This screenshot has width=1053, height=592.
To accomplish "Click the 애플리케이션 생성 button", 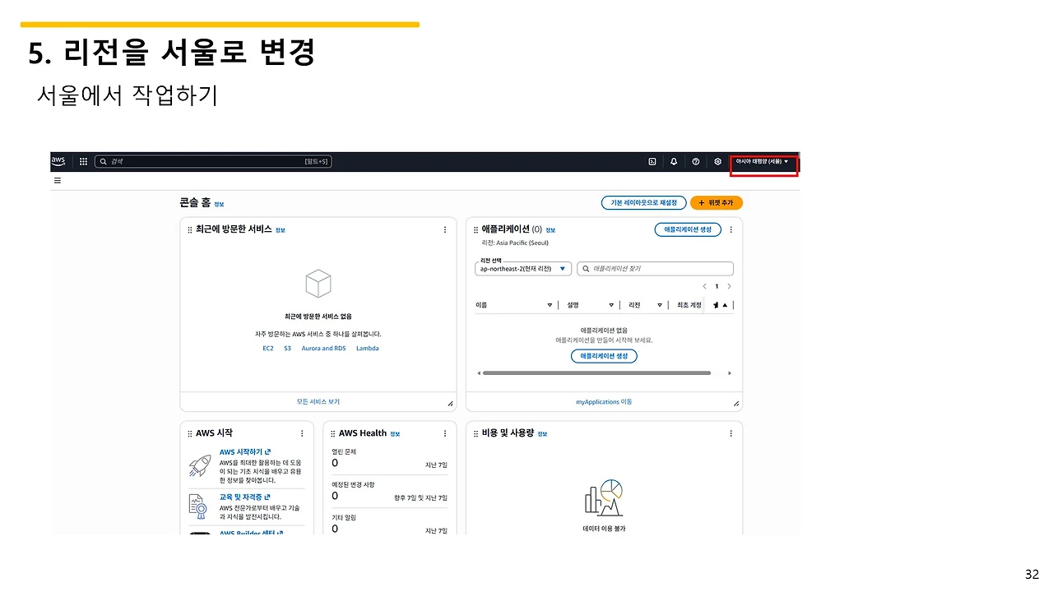I will click(x=688, y=229).
